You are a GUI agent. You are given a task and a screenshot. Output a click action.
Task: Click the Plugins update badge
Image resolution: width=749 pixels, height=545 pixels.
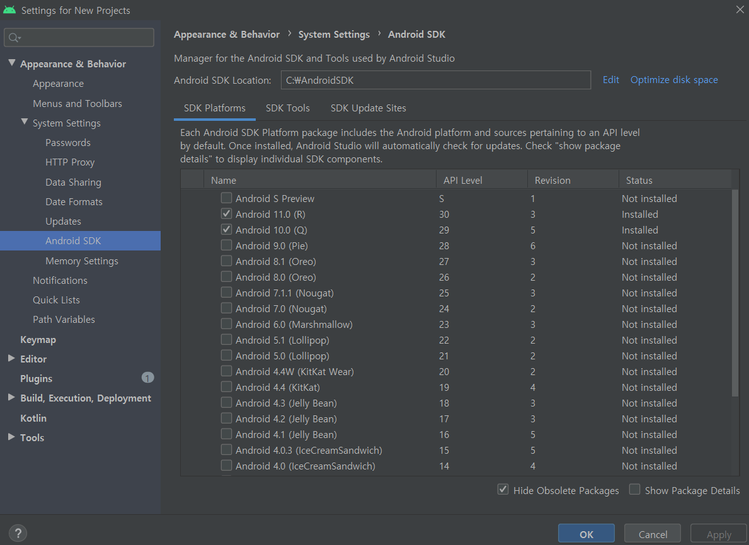click(x=147, y=378)
